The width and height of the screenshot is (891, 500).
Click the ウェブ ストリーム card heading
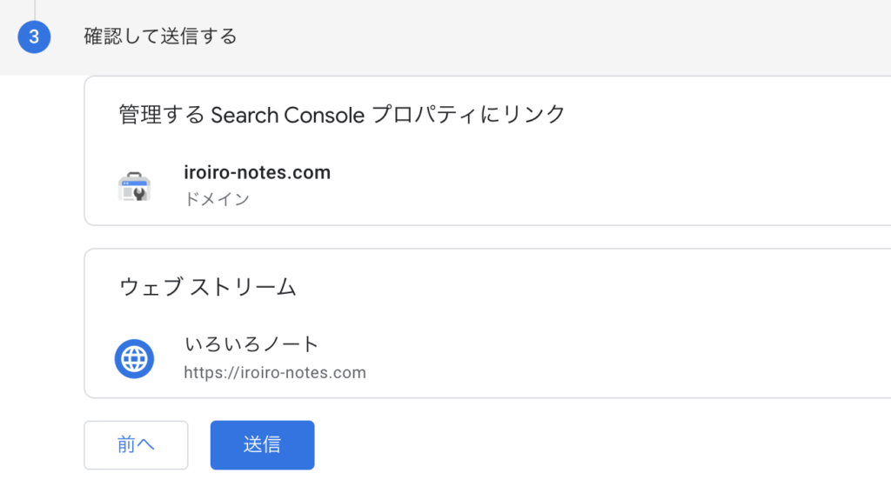pyautogui.click(x=208, y=287)
